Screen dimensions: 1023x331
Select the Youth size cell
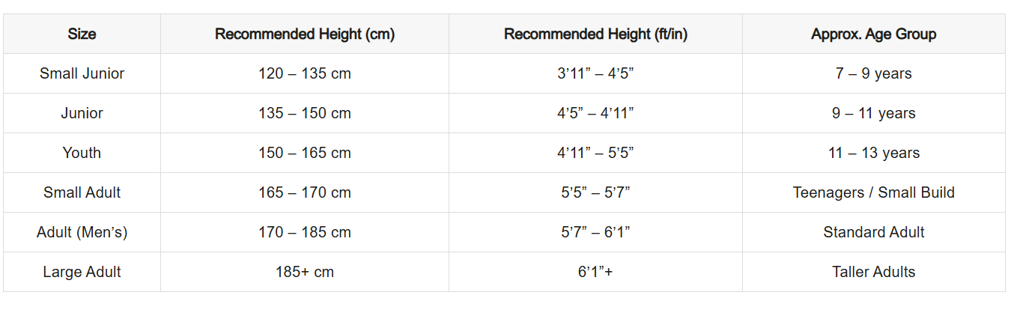click(x=82, y=153)
